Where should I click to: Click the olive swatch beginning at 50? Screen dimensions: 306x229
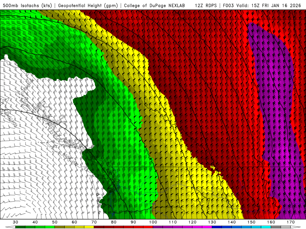coord(60,227)
